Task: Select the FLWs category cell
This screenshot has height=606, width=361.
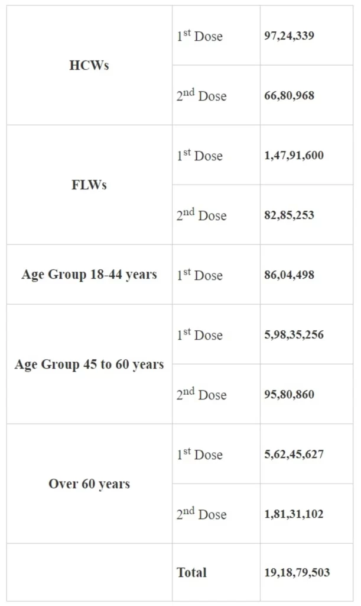Action: (x=89, y=185)
